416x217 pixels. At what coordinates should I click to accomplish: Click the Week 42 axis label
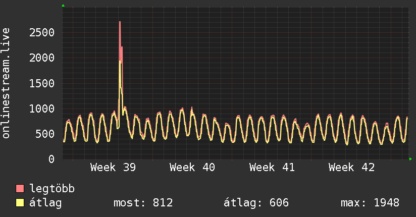(351, 168)
